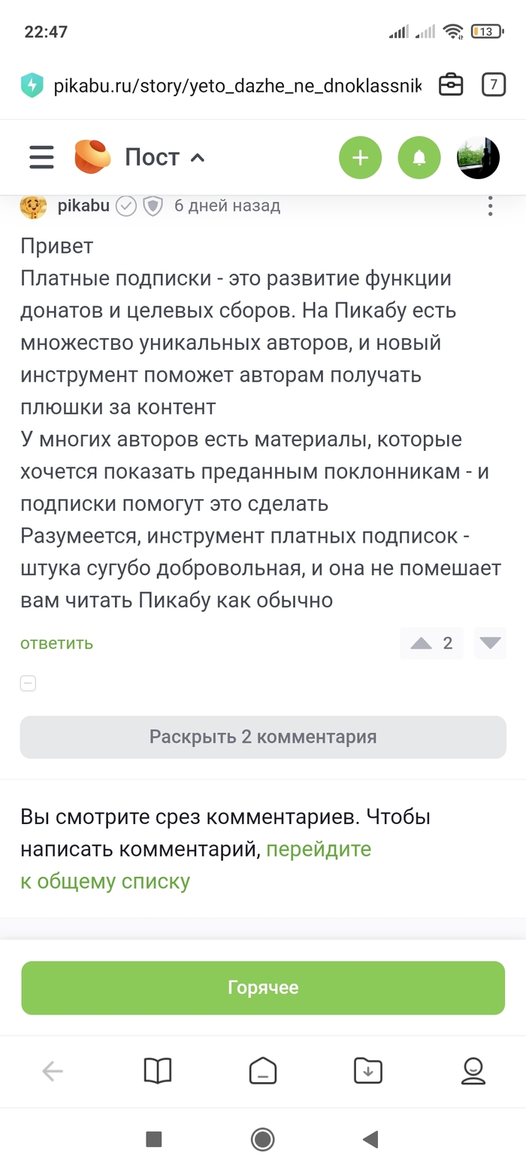Collapse the comment thread minus box
The width and height of the screenshot is (526, 1171).
[28, 683]
